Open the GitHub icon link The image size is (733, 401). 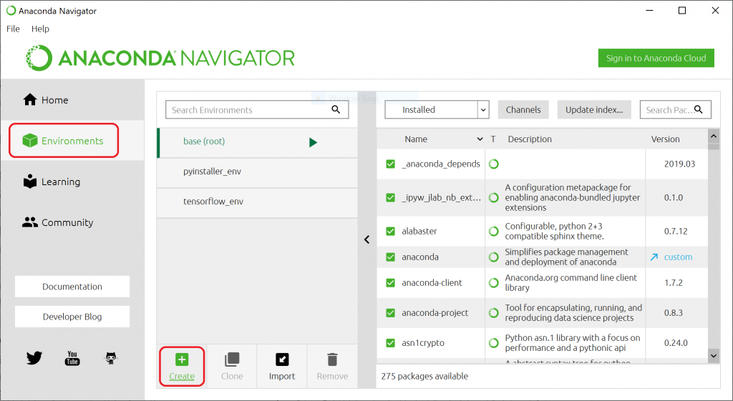tap(110, 358)
